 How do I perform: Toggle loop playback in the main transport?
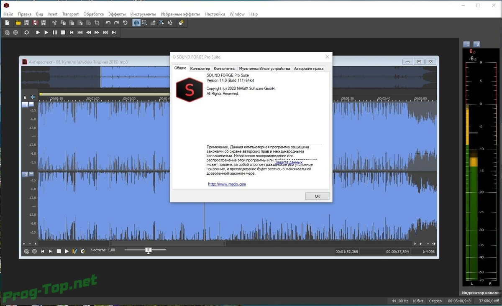tap(26, 32)
